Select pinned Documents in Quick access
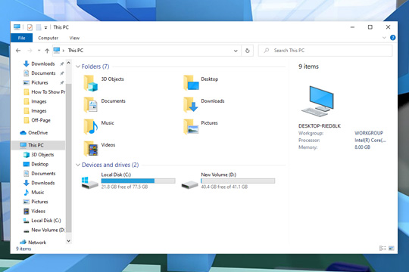The width and height of the screenshot is (409, 272). pyautogui.click(x=43, y=73)
